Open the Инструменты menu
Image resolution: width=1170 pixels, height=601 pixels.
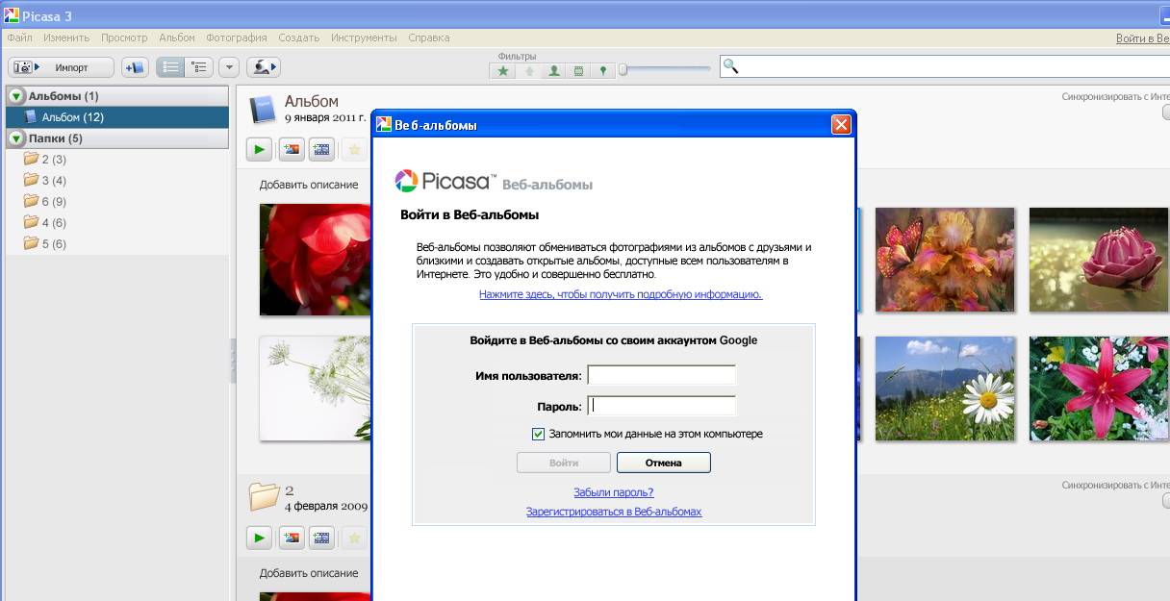click(x=364, y=38)
